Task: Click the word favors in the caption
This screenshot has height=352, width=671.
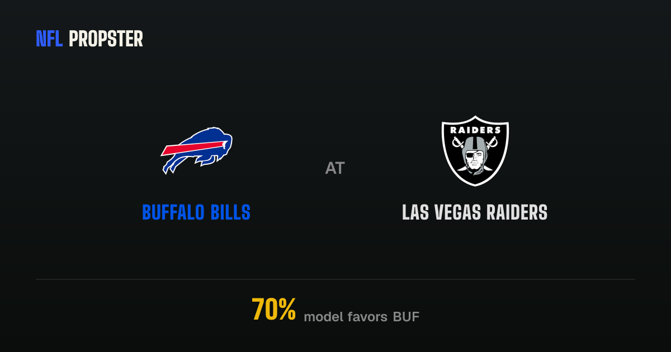Action: pyautogui.click(x=367, y=317)
